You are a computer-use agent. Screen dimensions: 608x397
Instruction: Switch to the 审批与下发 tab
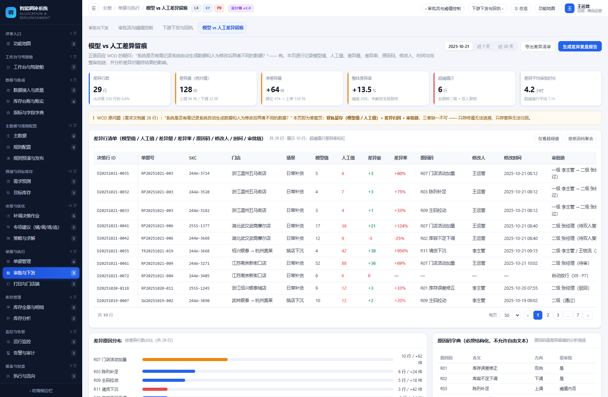[98, 28]
